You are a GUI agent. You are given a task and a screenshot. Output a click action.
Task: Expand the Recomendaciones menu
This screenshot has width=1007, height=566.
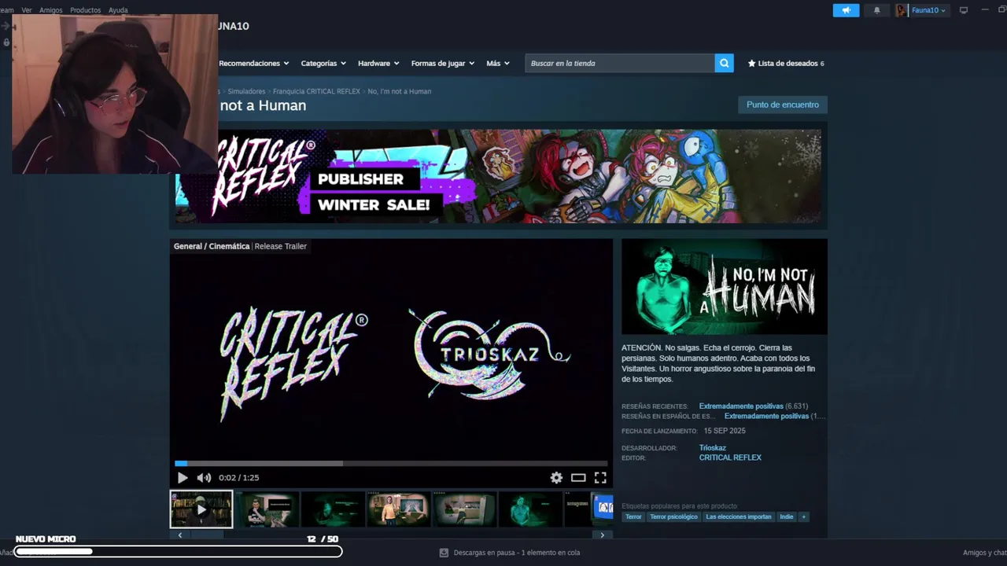tap(253, 63)
